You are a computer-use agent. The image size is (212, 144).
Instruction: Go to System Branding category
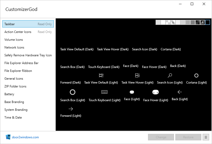coord(28,110)
